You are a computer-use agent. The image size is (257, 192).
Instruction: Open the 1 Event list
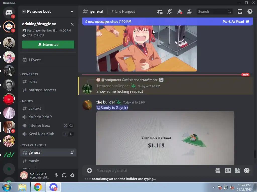click(48, 60)
